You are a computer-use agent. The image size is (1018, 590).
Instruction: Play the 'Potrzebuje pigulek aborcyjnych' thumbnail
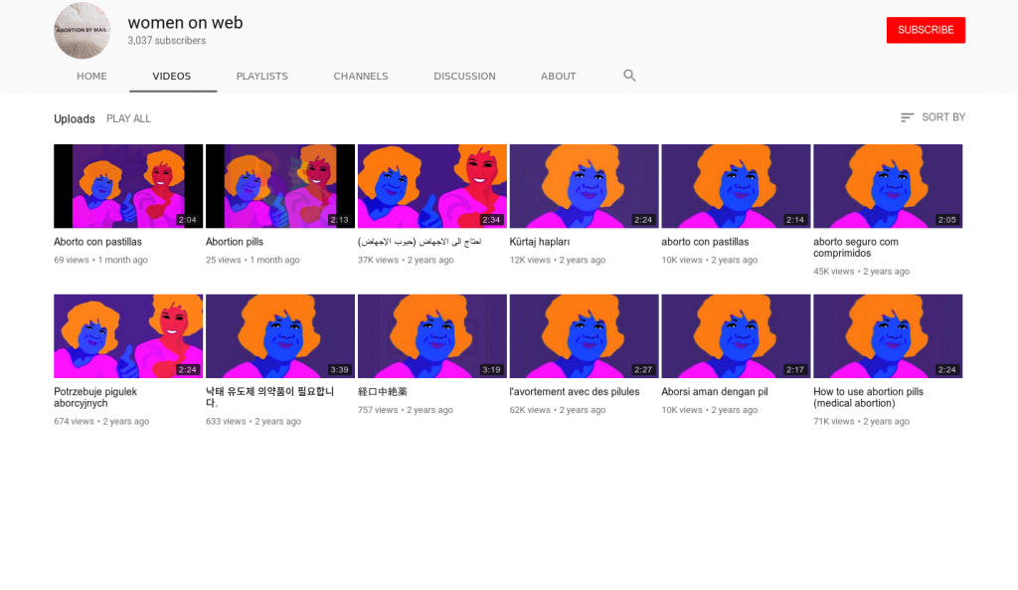128,335
